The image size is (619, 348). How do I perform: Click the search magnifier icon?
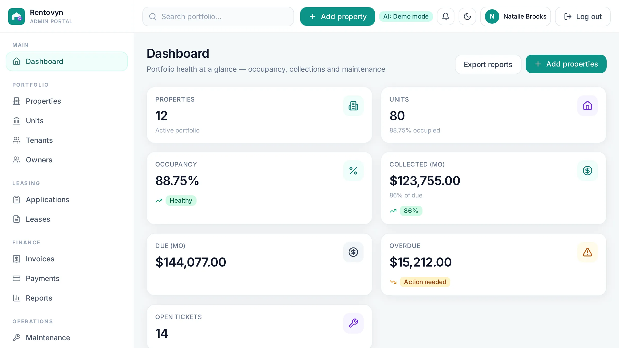153,16
